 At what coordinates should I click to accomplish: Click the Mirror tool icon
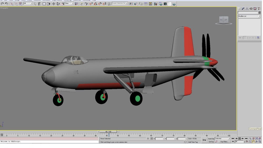pyautogui.click(x=131, y=4)
